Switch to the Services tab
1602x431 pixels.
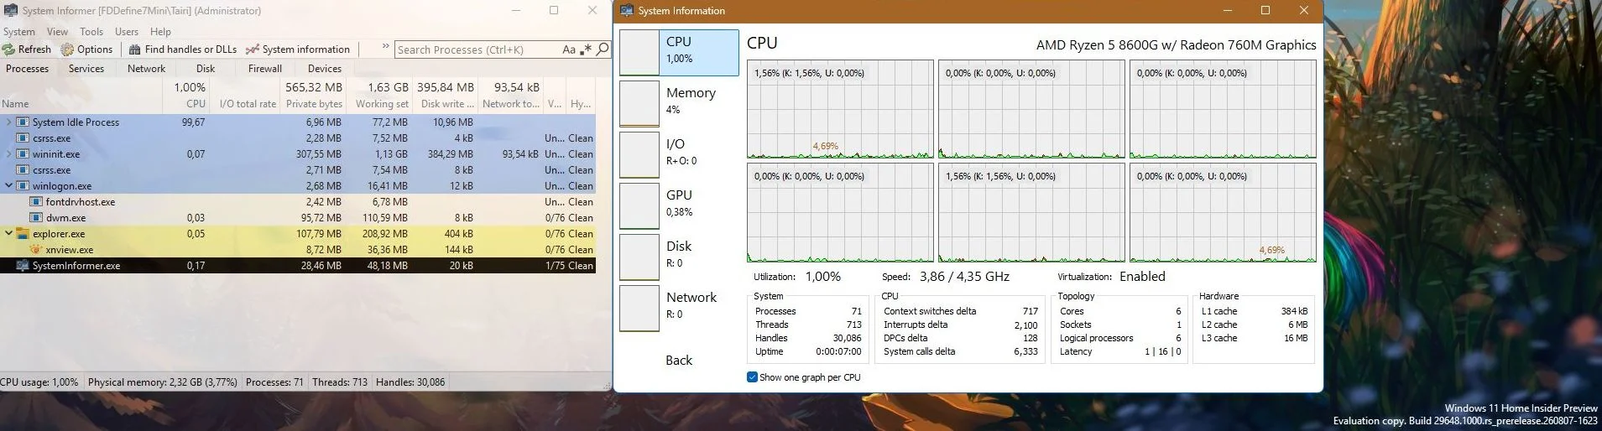[x=86, y=69]
